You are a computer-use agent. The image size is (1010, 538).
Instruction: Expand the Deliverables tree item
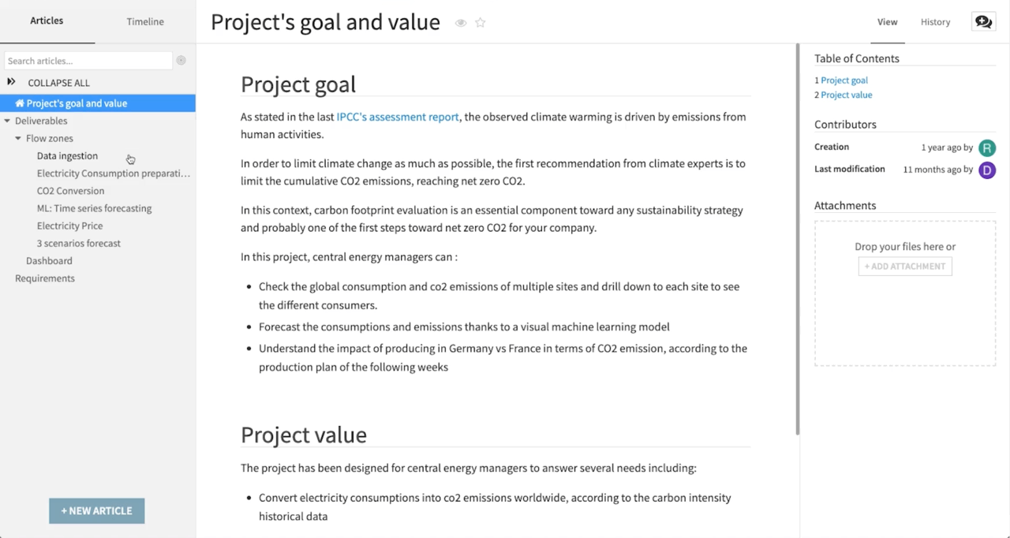[x=6, y=121]
